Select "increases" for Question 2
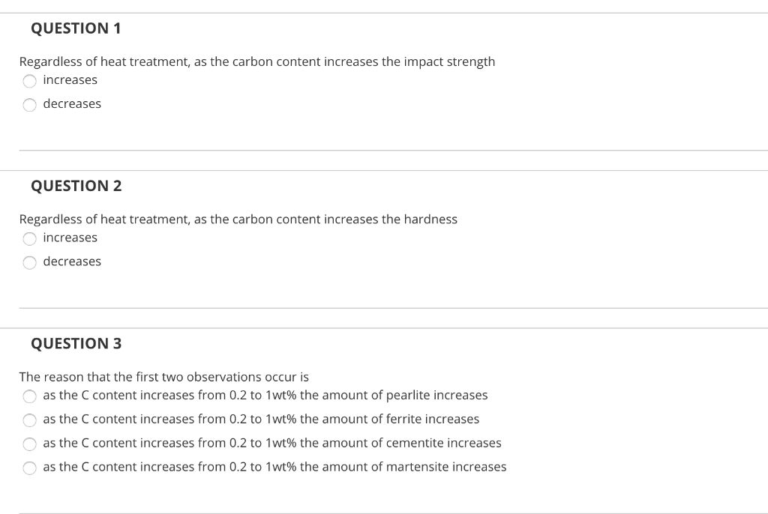The image size is (768, 514). 29,239
